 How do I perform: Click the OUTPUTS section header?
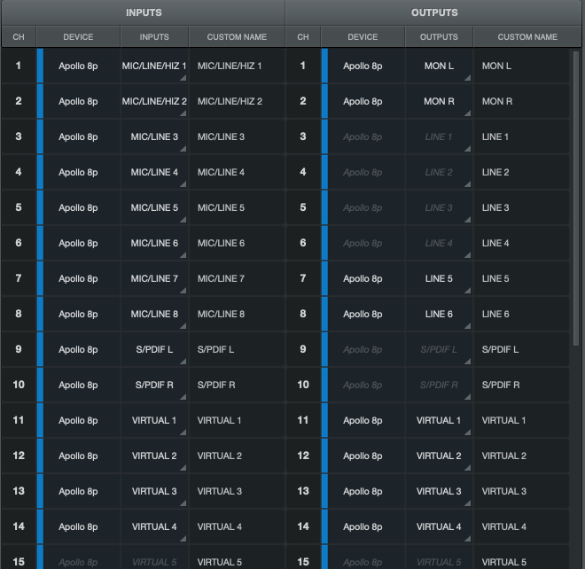pyautogui.click(x=434, y=12)
